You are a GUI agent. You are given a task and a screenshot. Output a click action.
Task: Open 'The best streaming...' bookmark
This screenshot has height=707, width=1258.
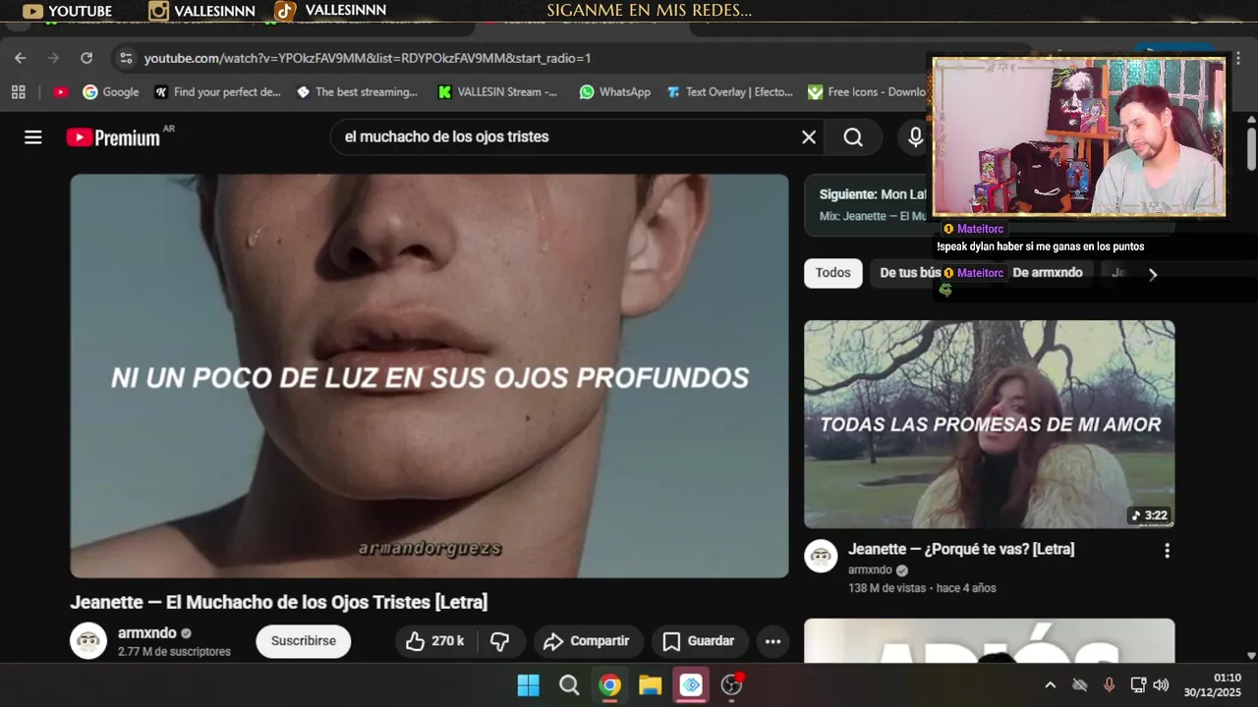tap(357, 92)
